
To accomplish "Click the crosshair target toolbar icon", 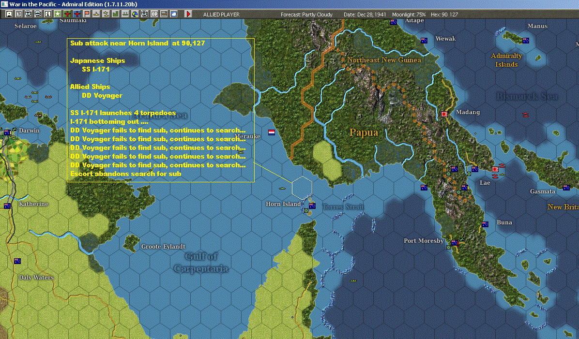I will coord(144,14).
